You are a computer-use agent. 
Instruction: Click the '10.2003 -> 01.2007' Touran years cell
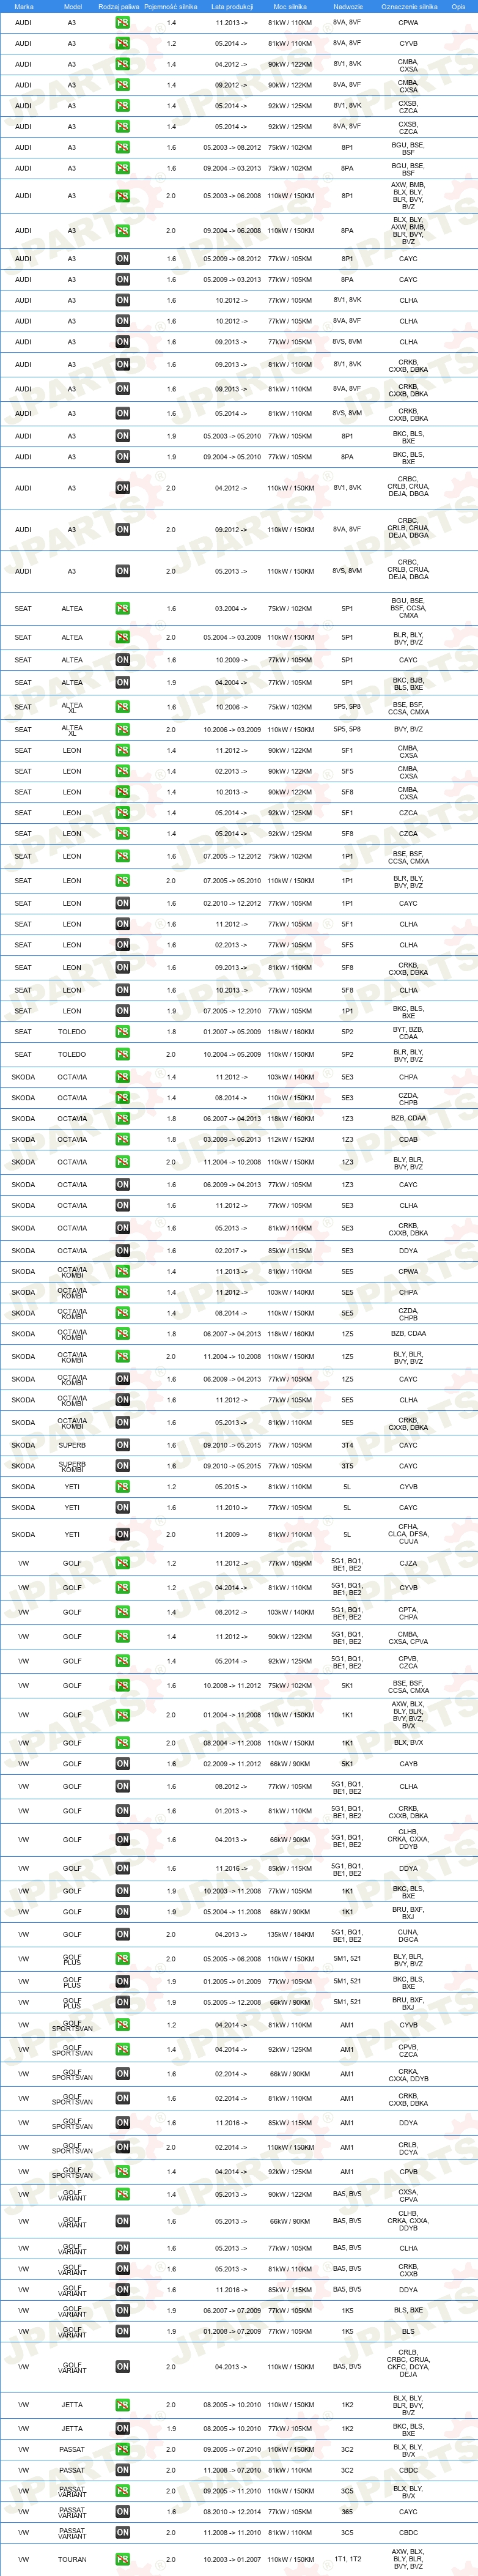(x=232, y=2559)
